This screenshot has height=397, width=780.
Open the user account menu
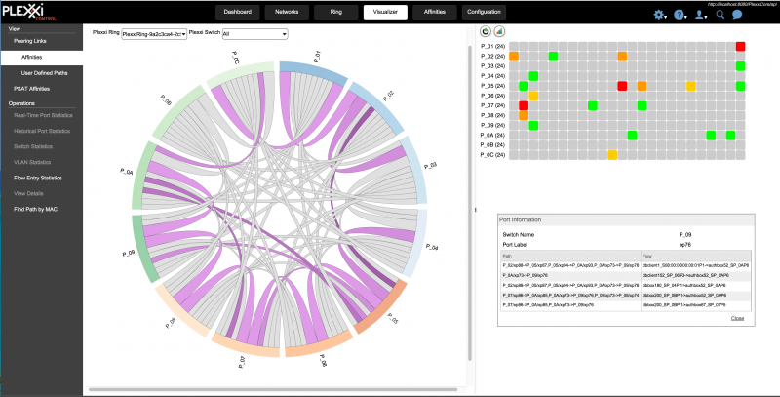point(700,14)
